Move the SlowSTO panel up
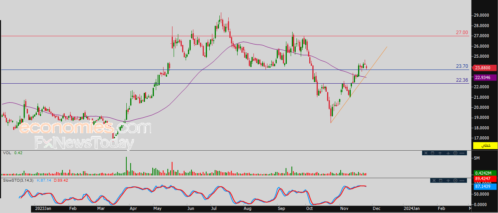This screenshot has width=498, height=213. pyautogui.click(x=448, y=180)
